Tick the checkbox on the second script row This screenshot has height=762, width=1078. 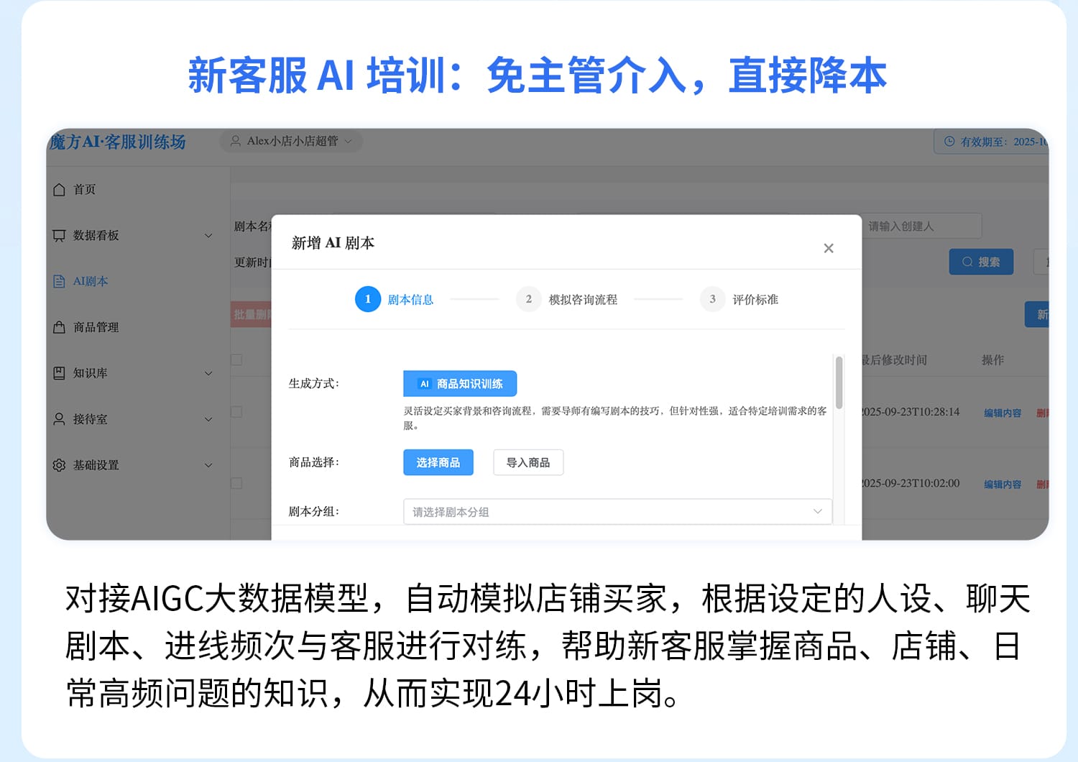pos(236,482)
